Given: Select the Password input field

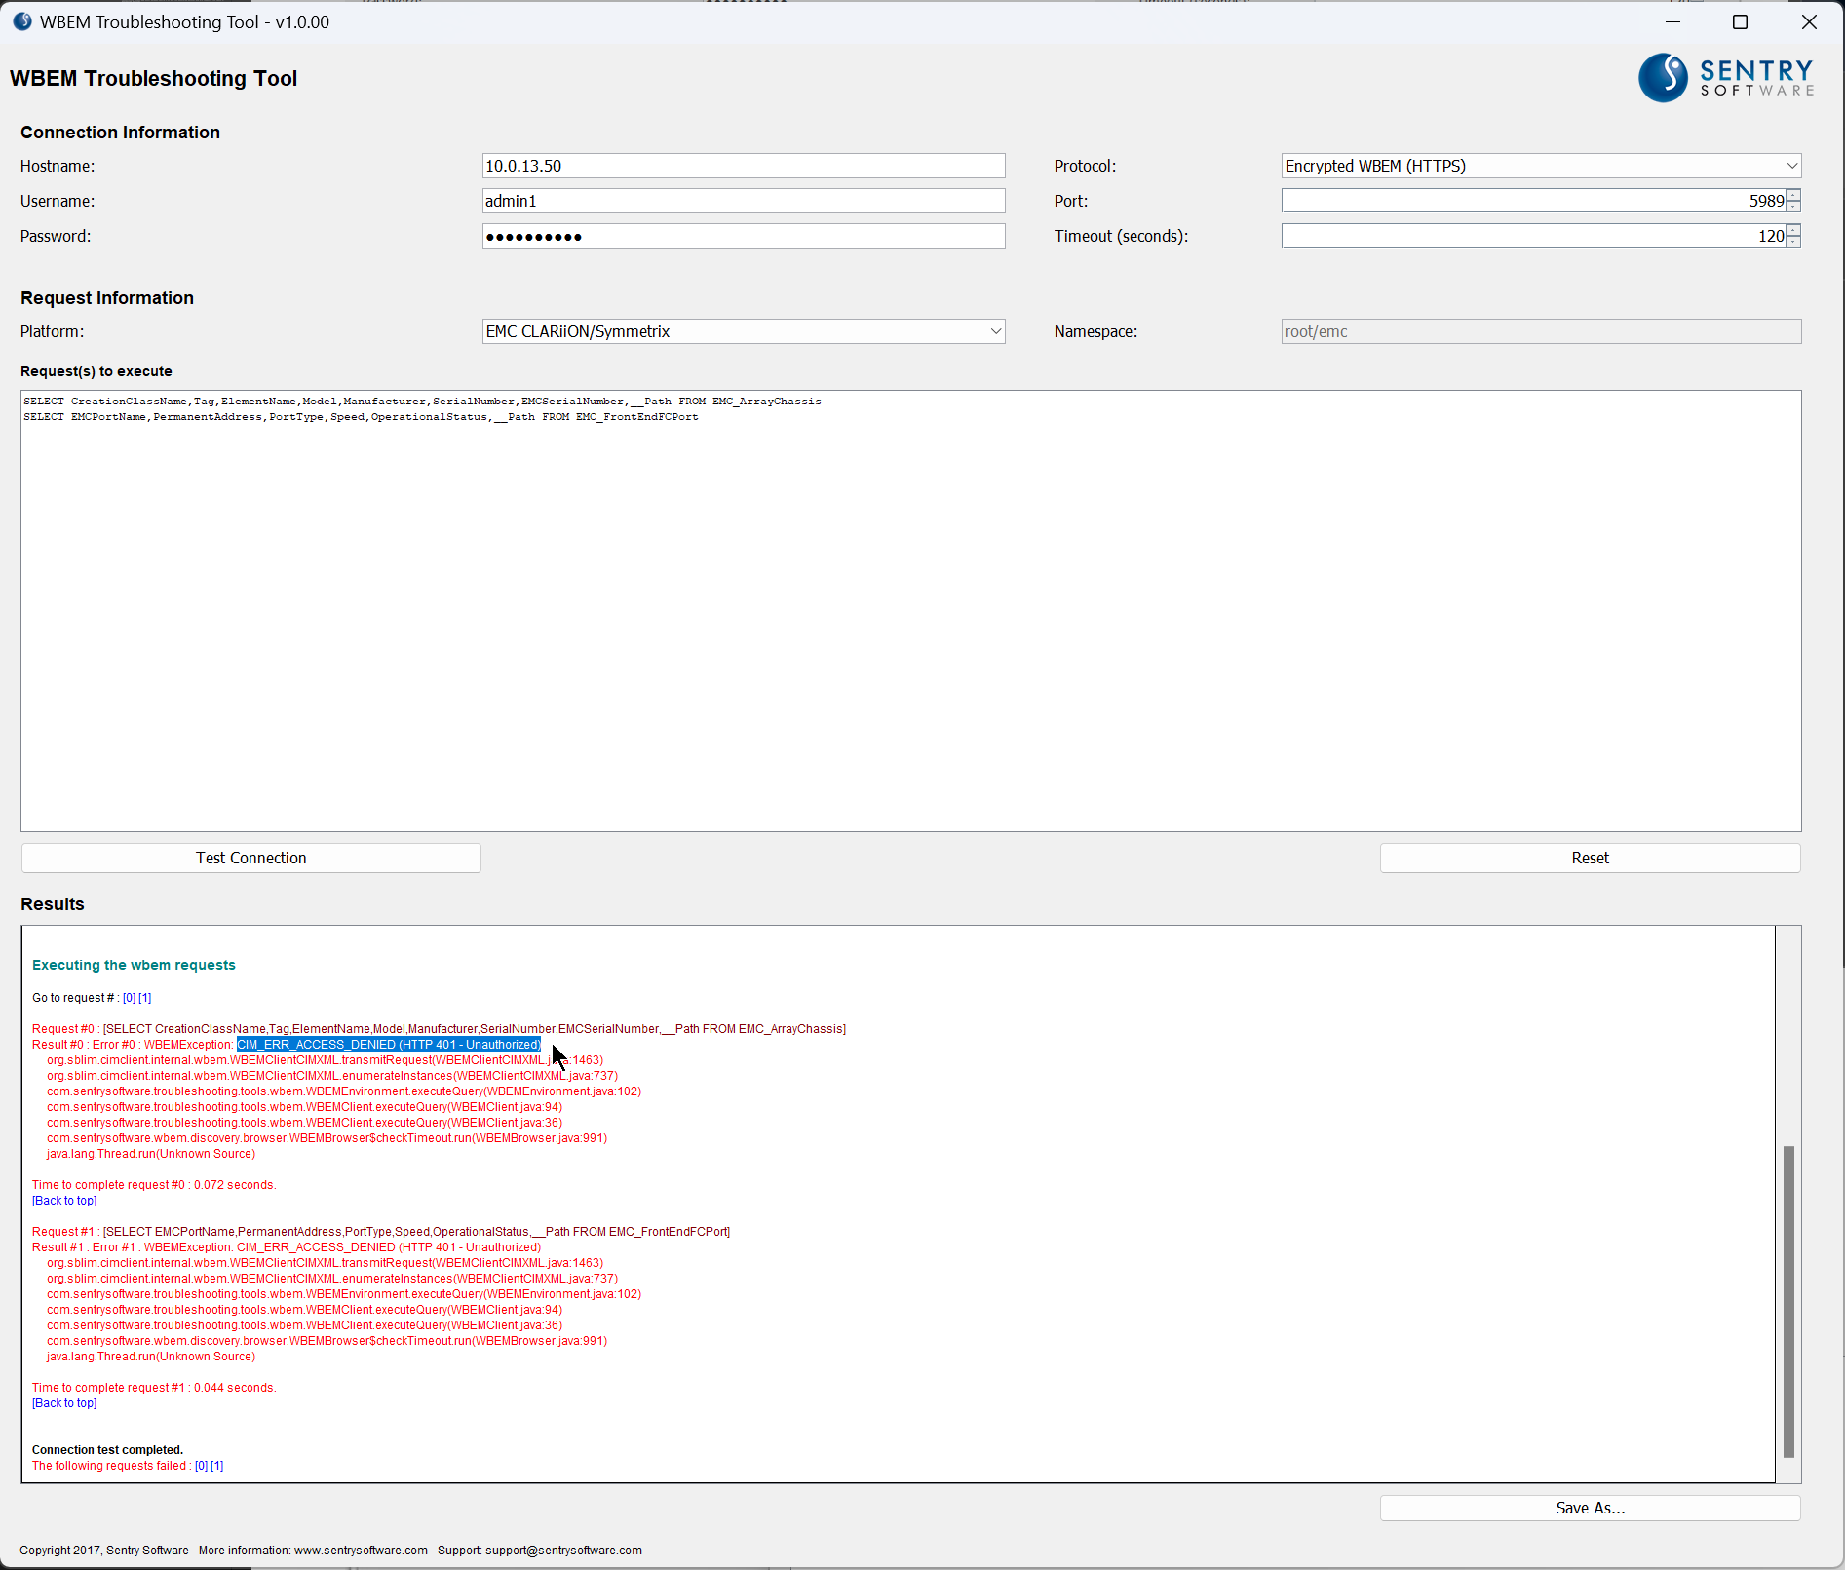Looking at the screenshot, I should pos(743,235).
